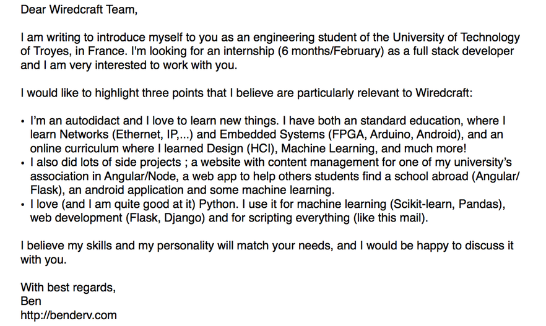Click the sentence starting 'I believe my skills'
This screenshot has height=326, width=546.
click(x=267, y=253)
